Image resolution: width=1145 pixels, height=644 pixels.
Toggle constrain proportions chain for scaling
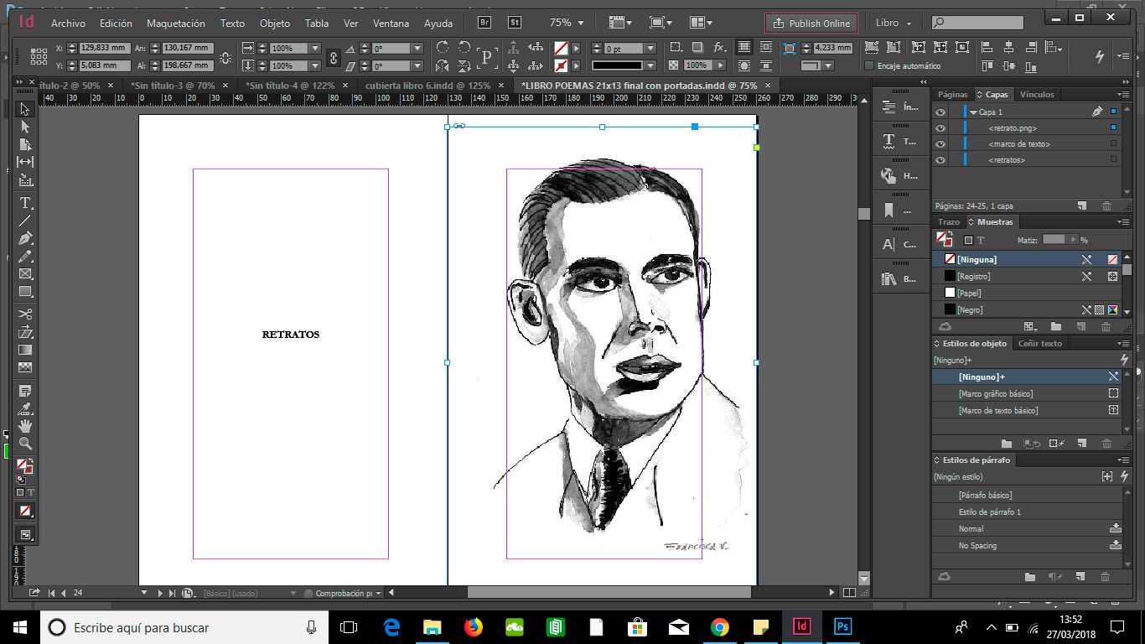click(x=334, y=57)
